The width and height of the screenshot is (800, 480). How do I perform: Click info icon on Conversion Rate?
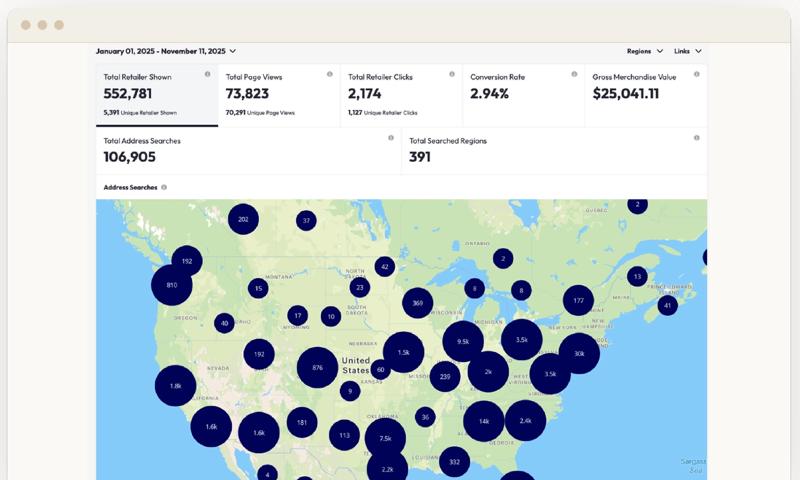tap(574, 74)
